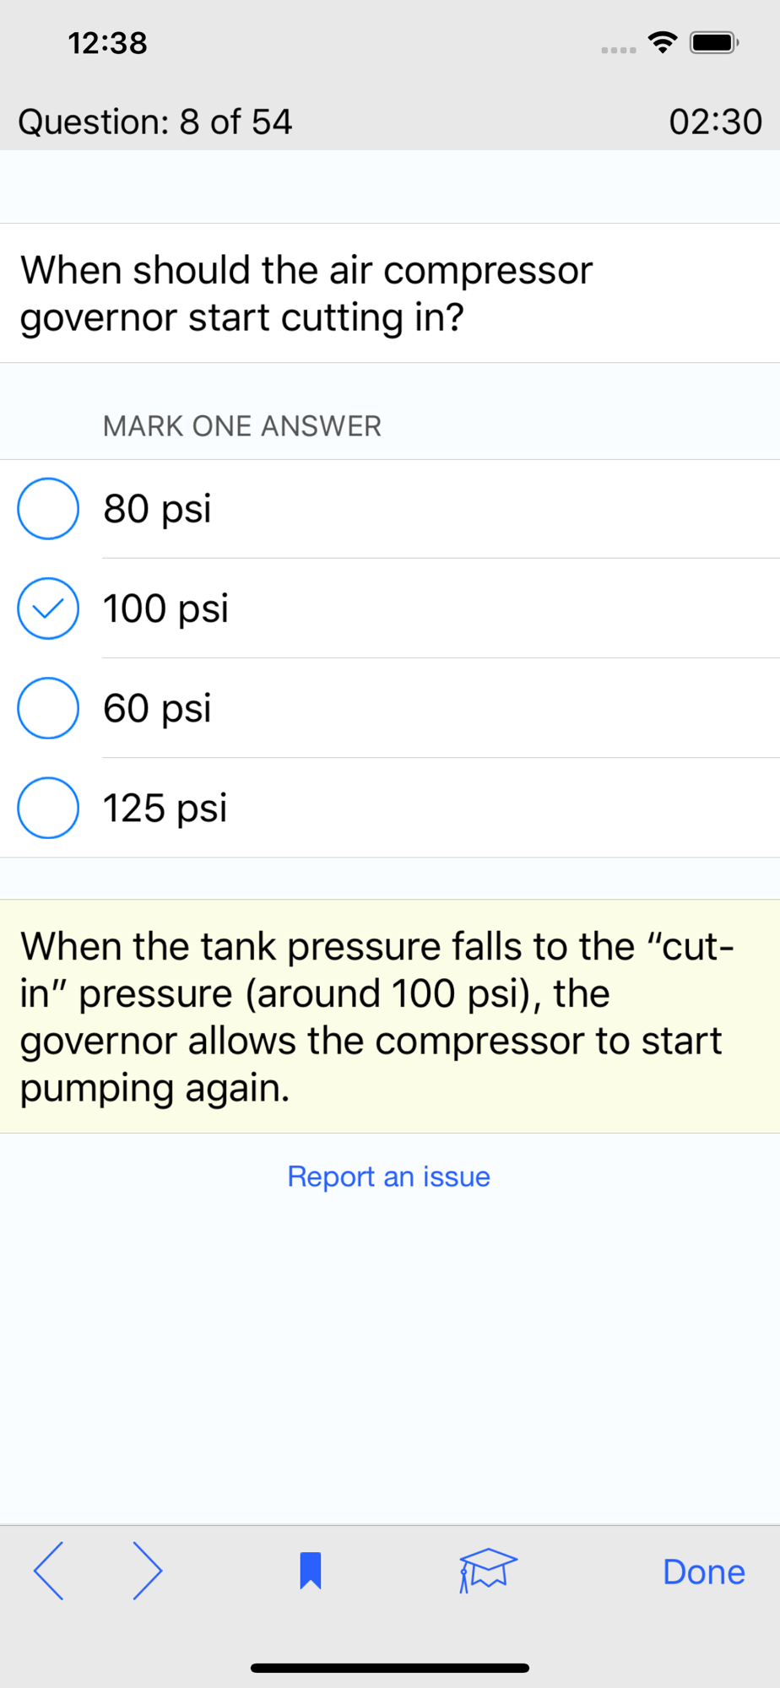Select the 80 psi radio button
Image resolution: width=780 pixels, height=1688 pixels.
[48, 508]
